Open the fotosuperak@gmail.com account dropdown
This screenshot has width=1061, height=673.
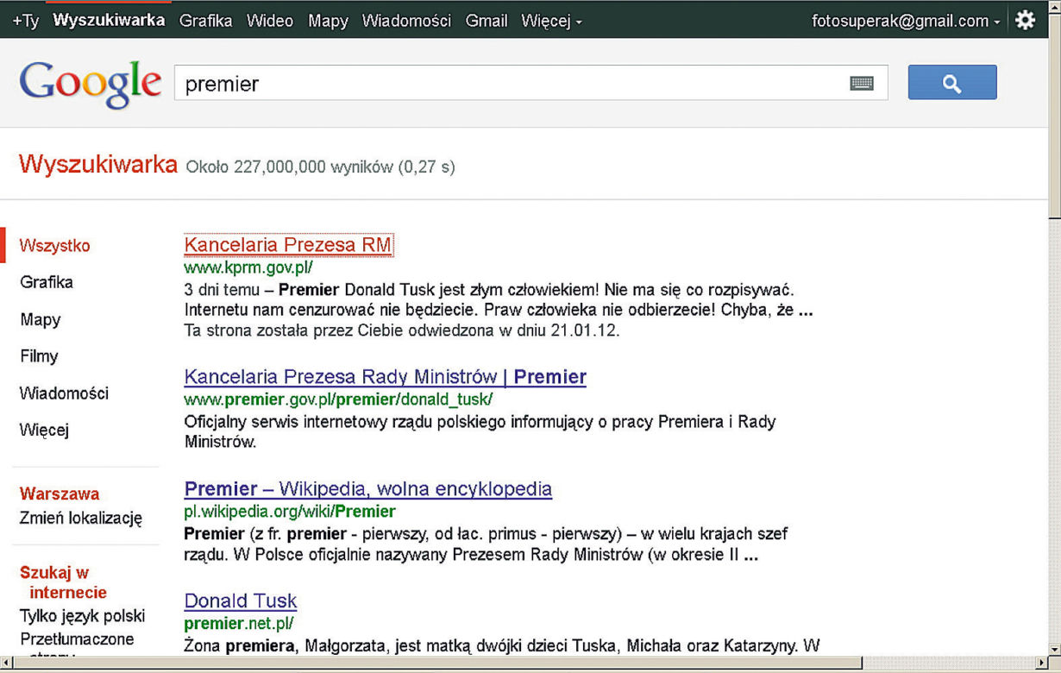[x=906, y=21]
